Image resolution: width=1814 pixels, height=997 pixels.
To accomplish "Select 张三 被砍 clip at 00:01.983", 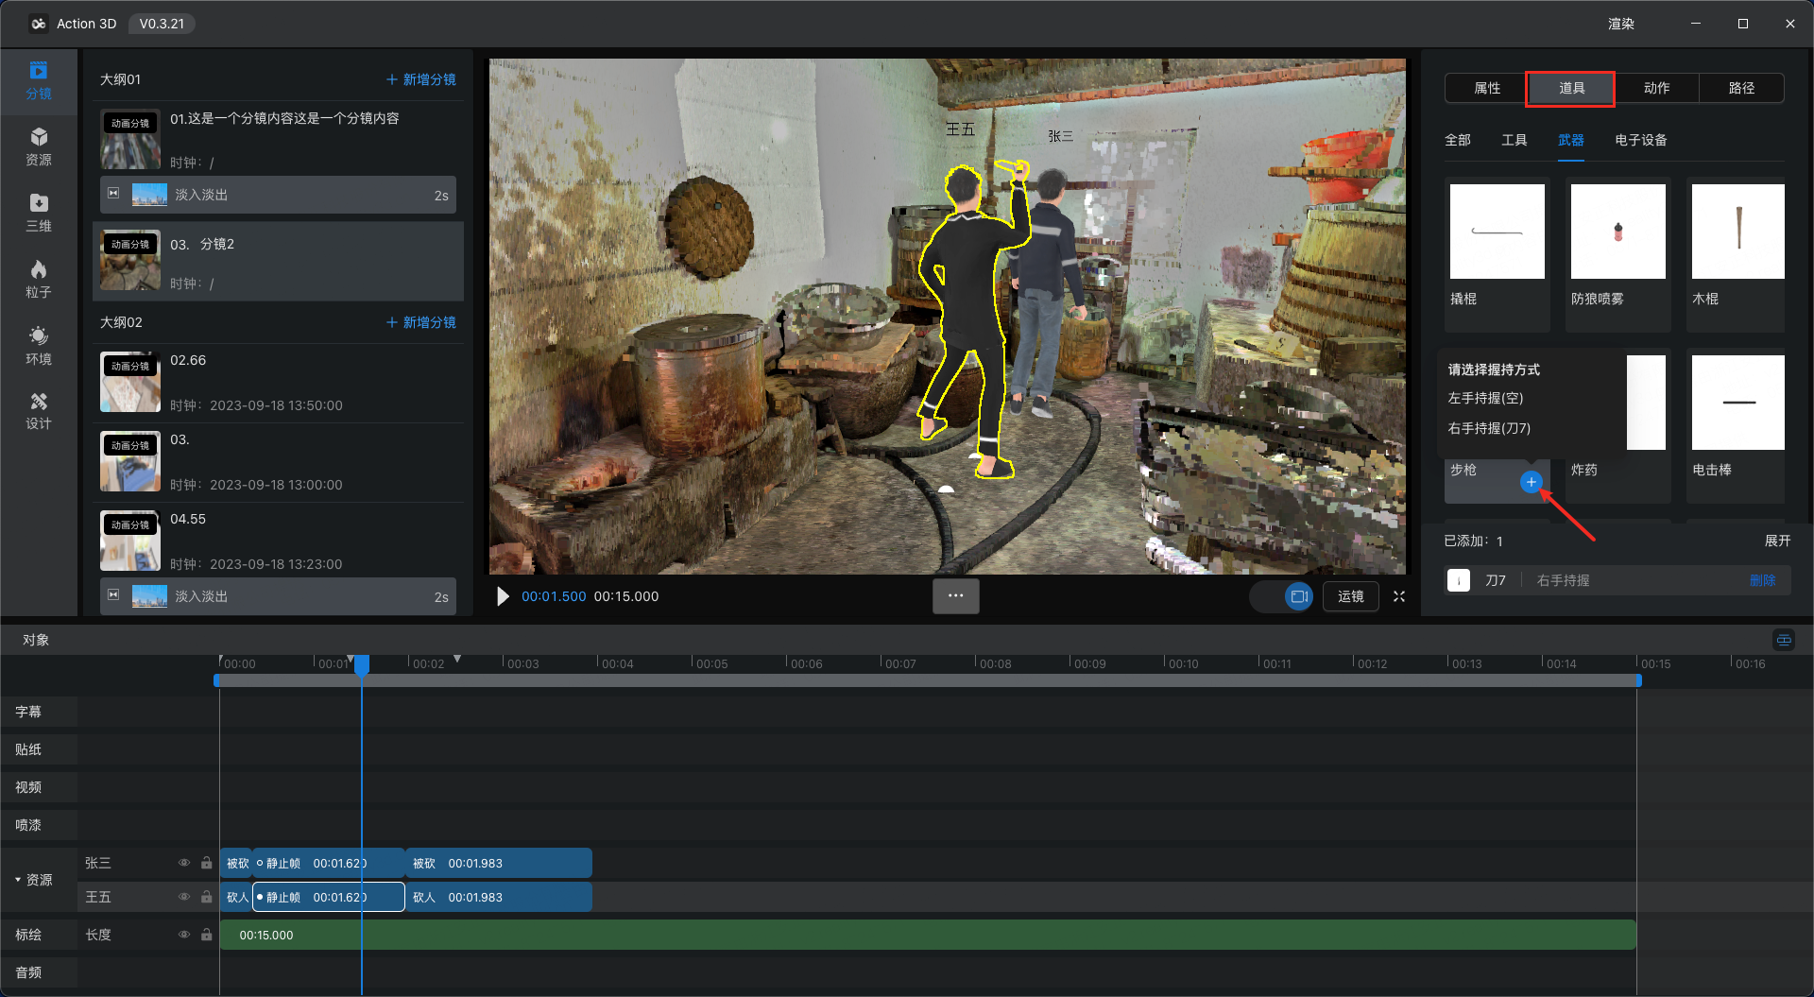I will click(x=499, y=863).
